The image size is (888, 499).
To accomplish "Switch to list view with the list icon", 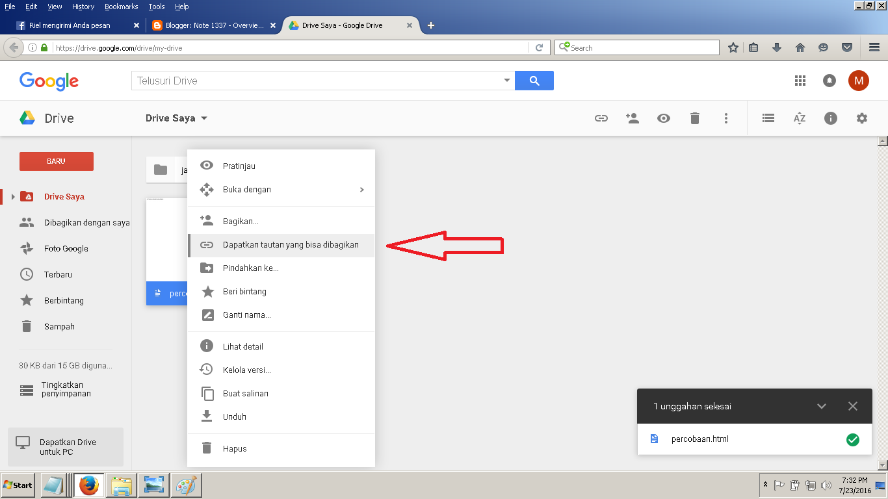I will tap(768, 118).
